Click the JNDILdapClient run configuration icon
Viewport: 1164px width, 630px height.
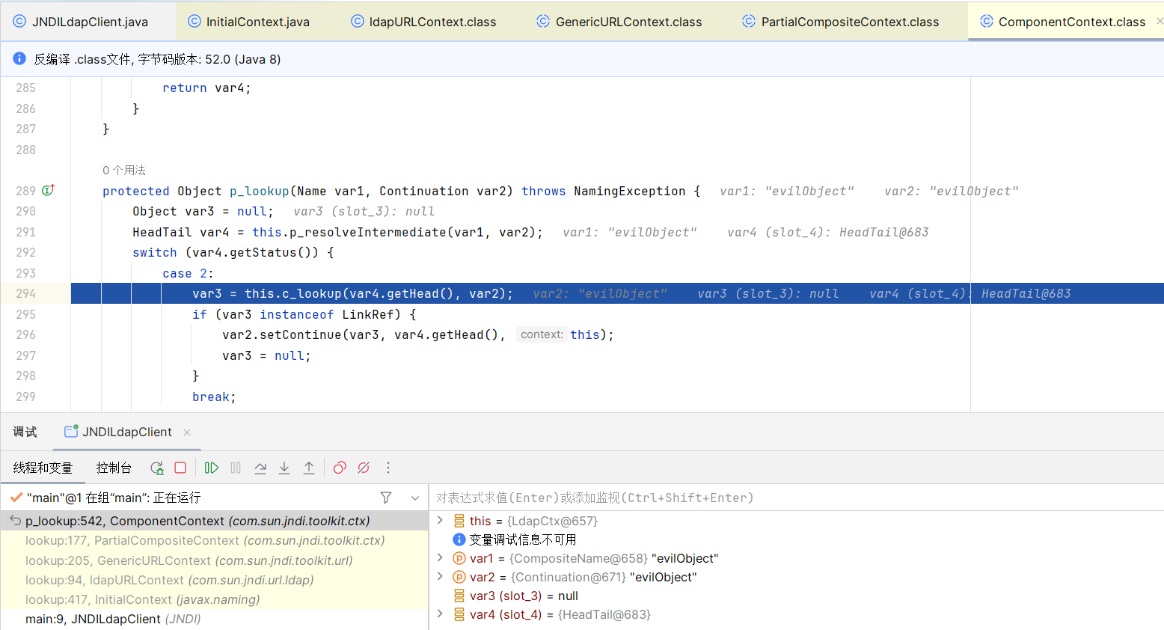pyautogui.click(x=71, y=431)
